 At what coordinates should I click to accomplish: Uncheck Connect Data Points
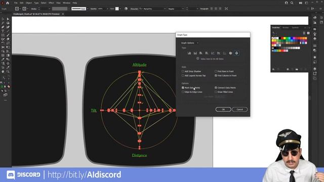[216, 87]
